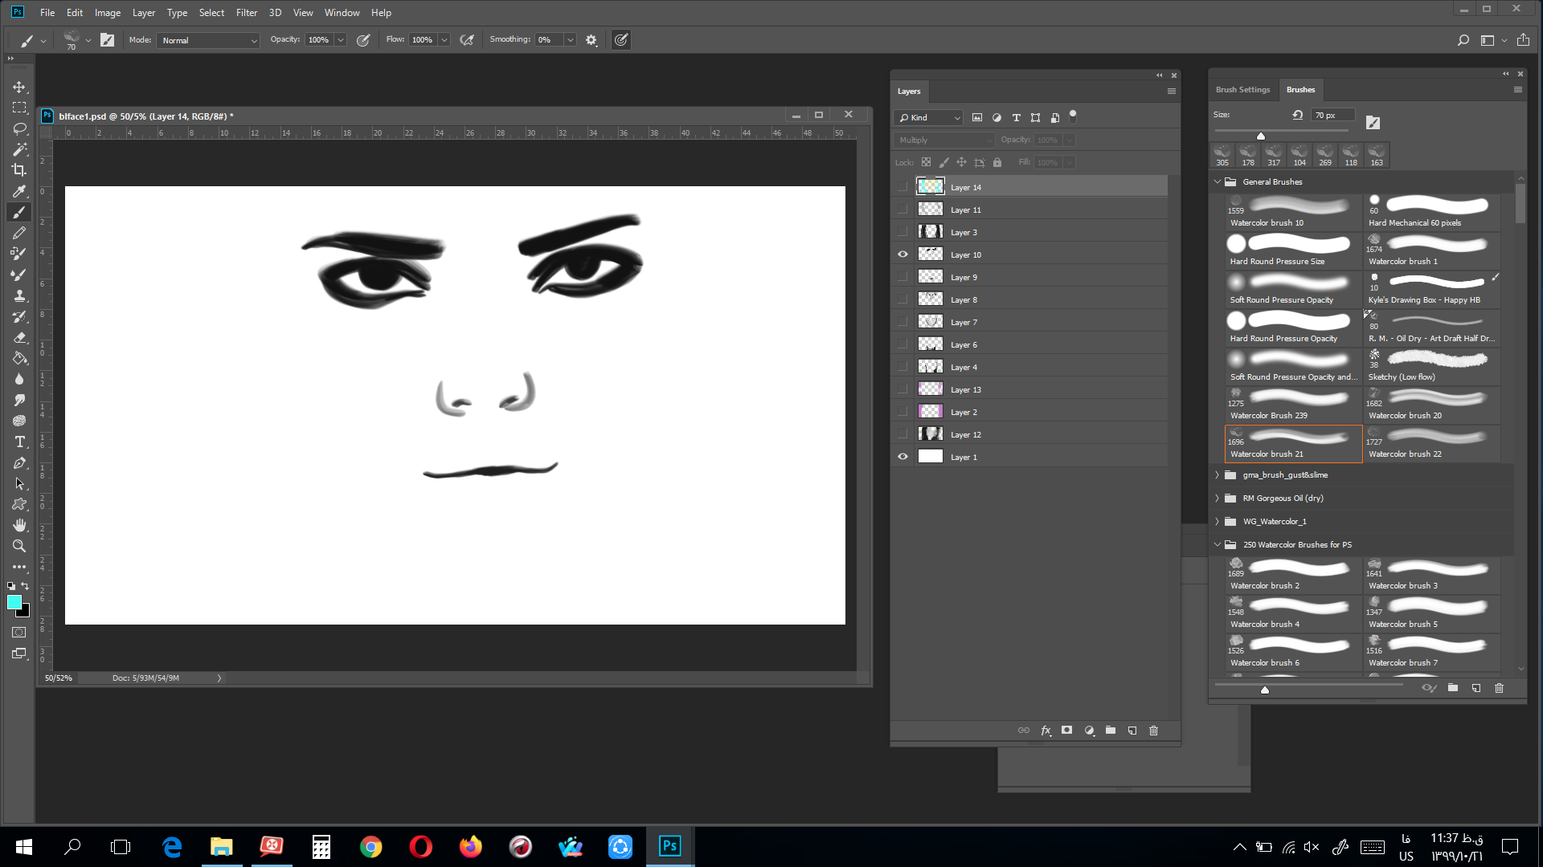Select the Eraser tool
Screen dimensions: 1543x867
click(19, 337)
